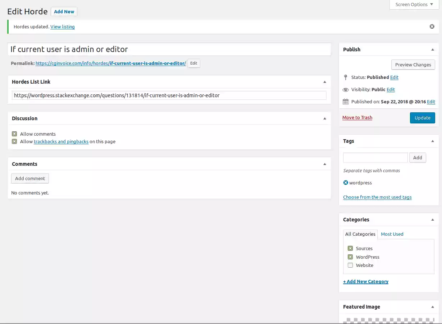Collapse the Tags panel
Image resolution: width=442 pixels, height=324 pixels.
pyautogui.click(x=432, y=141)
